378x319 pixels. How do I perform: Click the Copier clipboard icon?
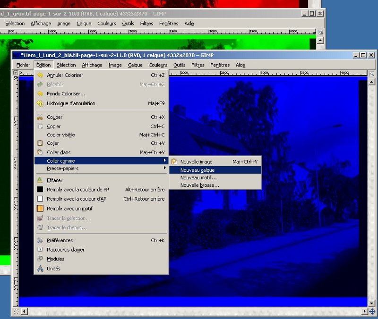40,126
